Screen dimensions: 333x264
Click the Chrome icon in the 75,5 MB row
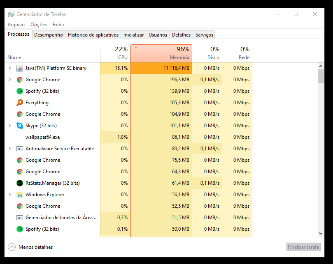(20, 160)
